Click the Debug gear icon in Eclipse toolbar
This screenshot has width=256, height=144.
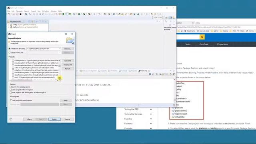tap(74, 14)
